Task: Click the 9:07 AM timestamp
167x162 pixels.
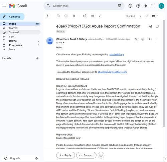Action: point(118,39)
